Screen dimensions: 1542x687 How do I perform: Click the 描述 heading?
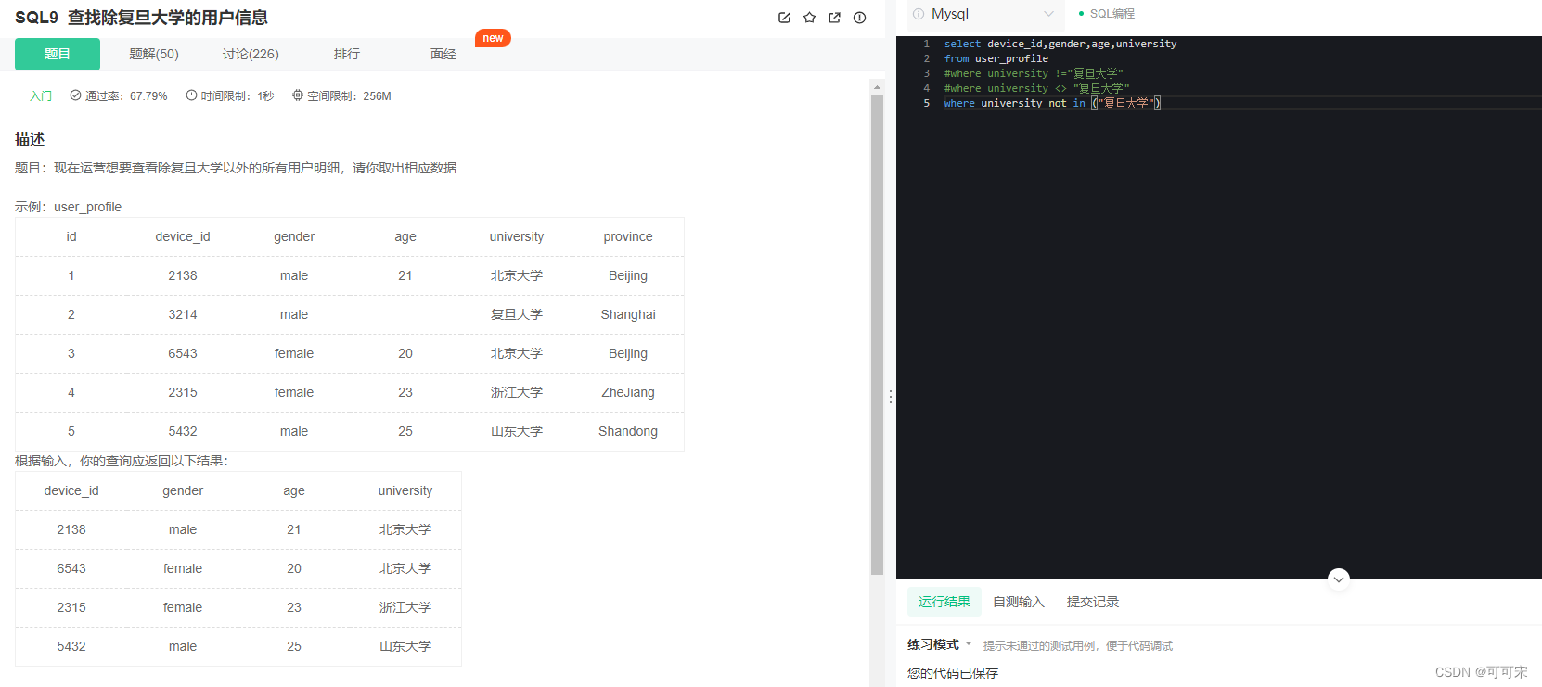click(x=30, y=139)
